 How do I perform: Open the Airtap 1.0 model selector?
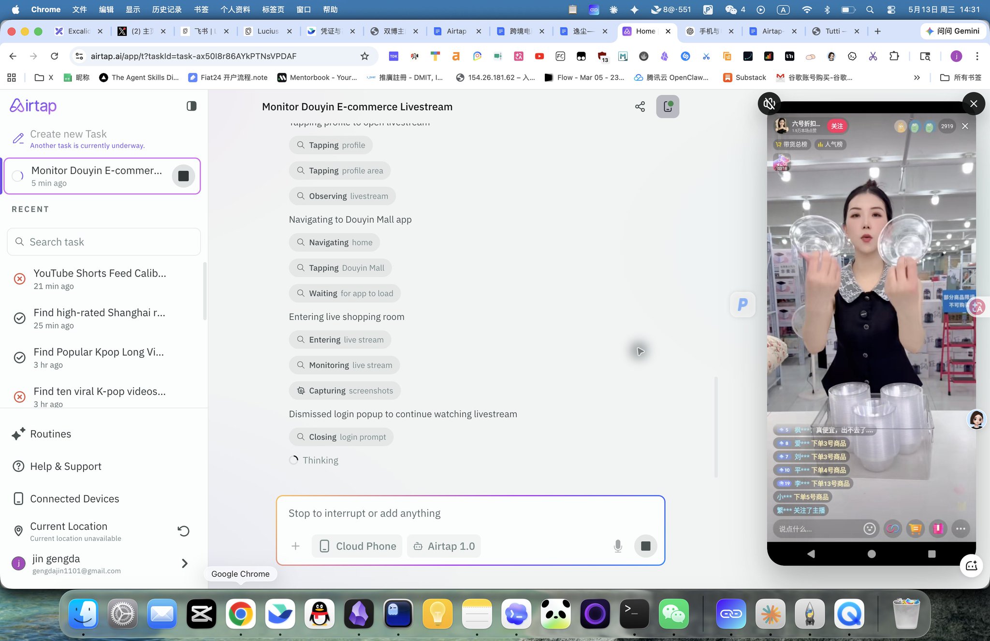444,546
